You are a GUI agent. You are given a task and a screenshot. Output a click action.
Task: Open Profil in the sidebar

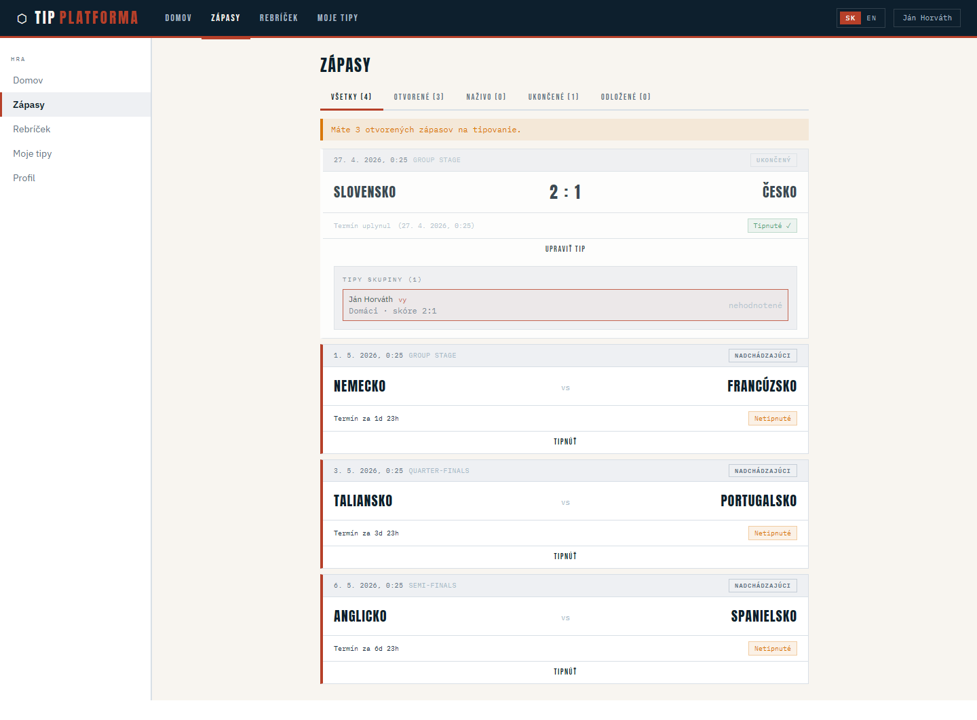[x=24, y=178]
